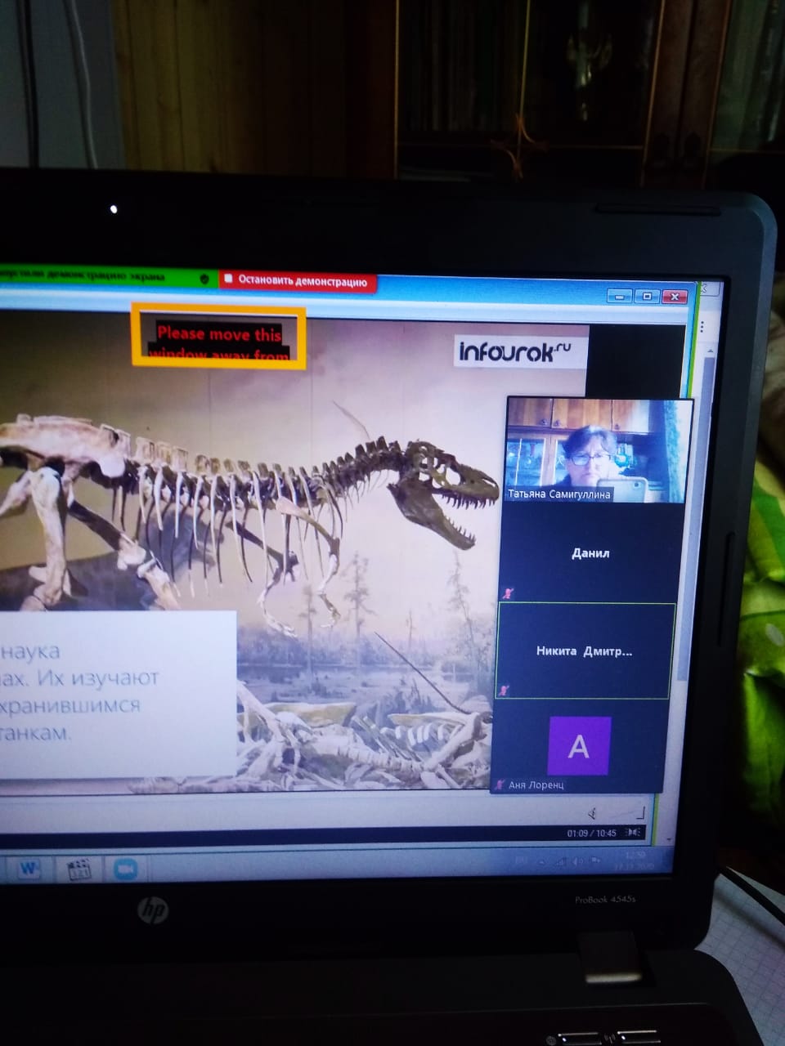
Task: Click muted mic icon beside Аня Лоренц
Action: coord(500,785)
